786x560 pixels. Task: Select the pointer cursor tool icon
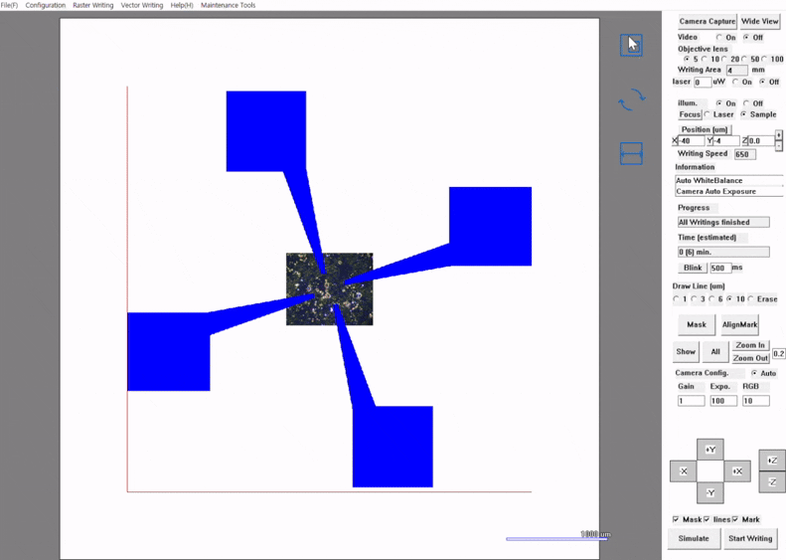pyautogui.click(x=631, y=45)
